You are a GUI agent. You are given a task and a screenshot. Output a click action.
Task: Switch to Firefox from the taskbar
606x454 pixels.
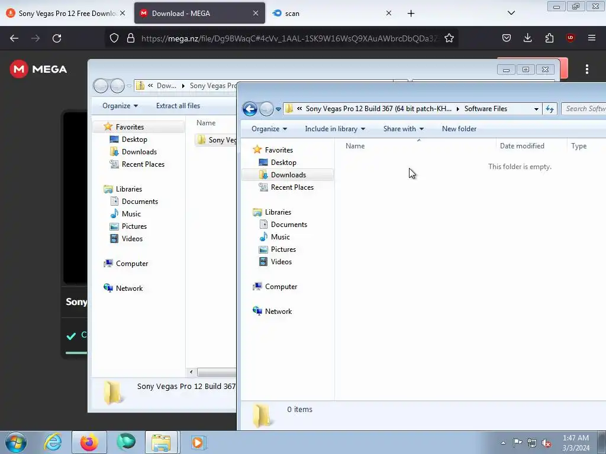pos(89,442)
